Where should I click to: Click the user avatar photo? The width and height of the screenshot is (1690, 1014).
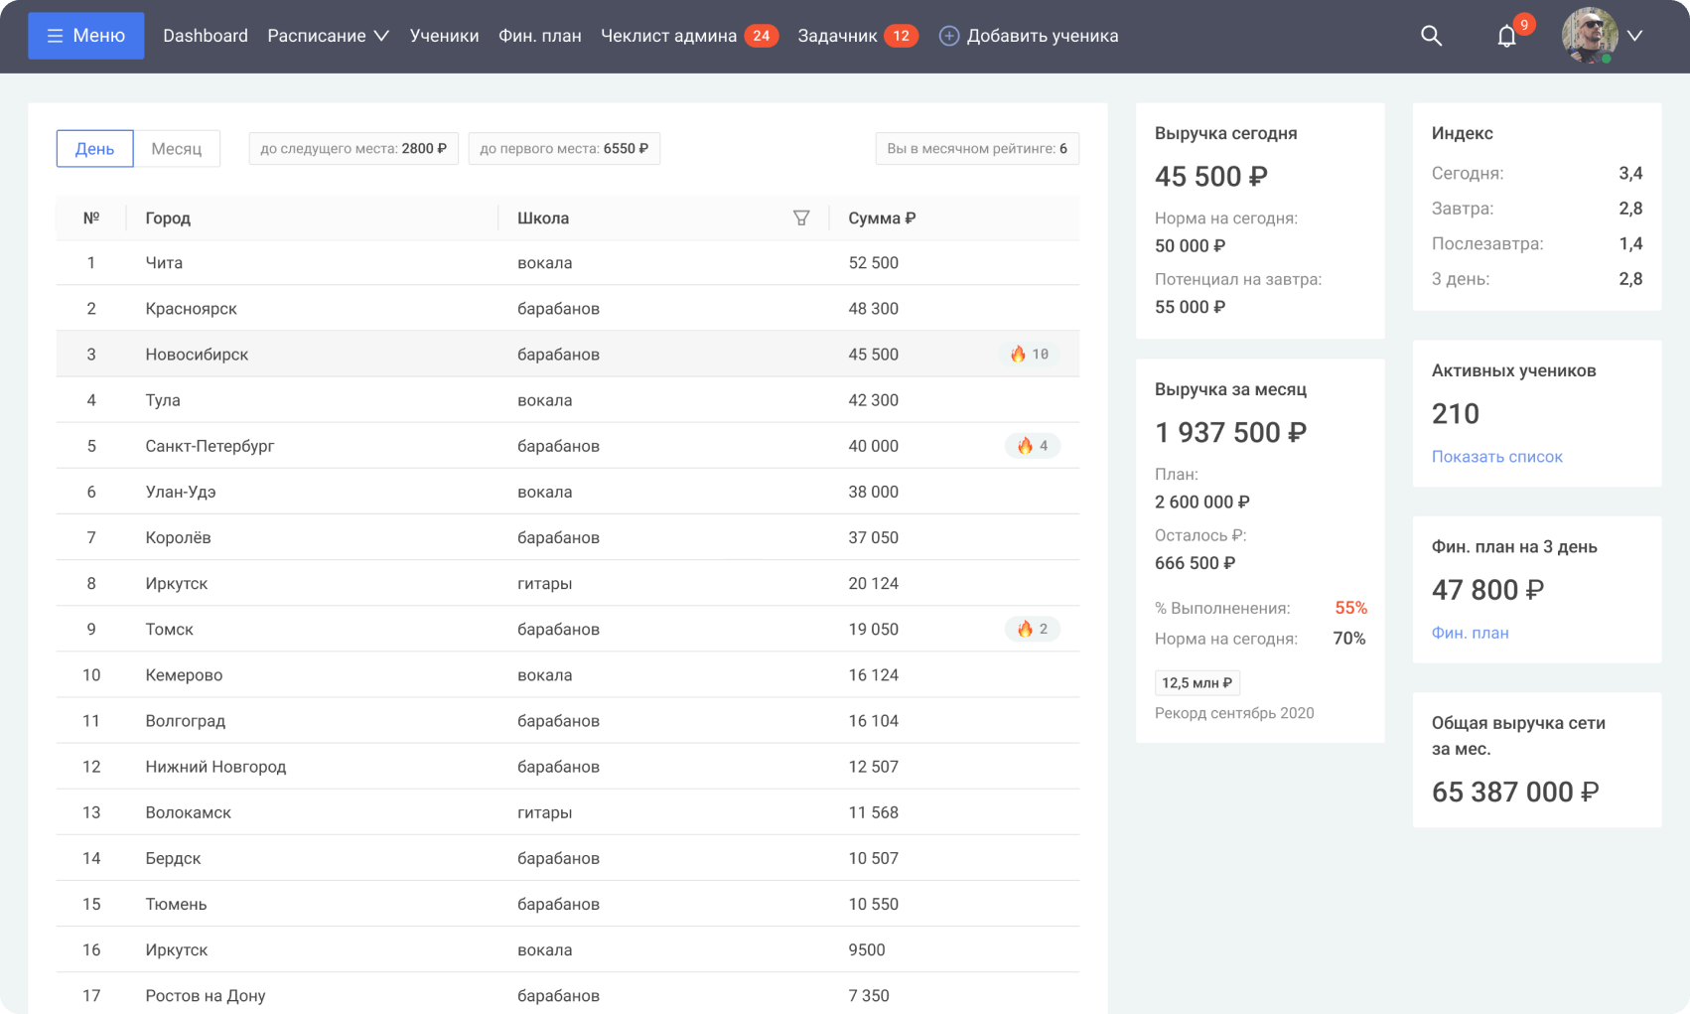click(x=1589, y=36)
